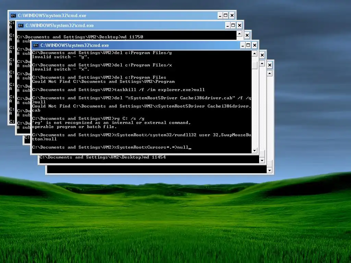This screenshot has height=263, width=351.
Task: Click the 'md 11750' command line text
Action: pos(80,37)
